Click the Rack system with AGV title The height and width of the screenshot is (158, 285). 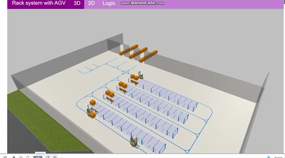pyautogui.click(x=39, y=3)
